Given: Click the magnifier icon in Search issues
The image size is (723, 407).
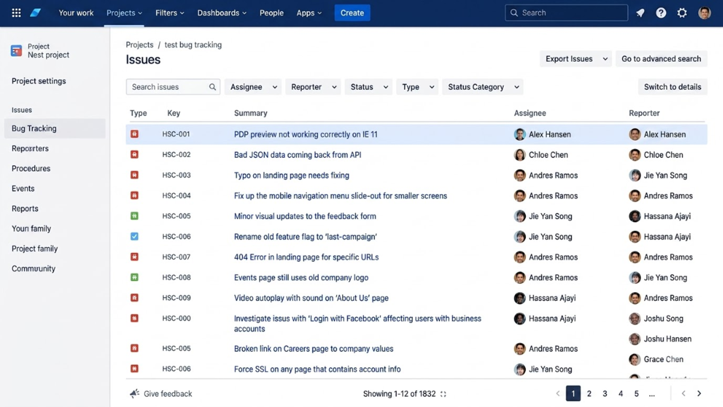Looking at the screenshot, I should (x=212, y=87).
